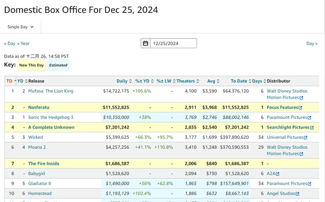Open the calendar date picker icon

[x=146, y=43]
